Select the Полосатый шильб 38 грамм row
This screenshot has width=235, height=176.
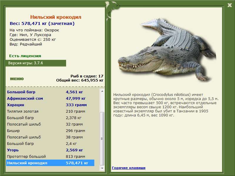coord(50,137)
